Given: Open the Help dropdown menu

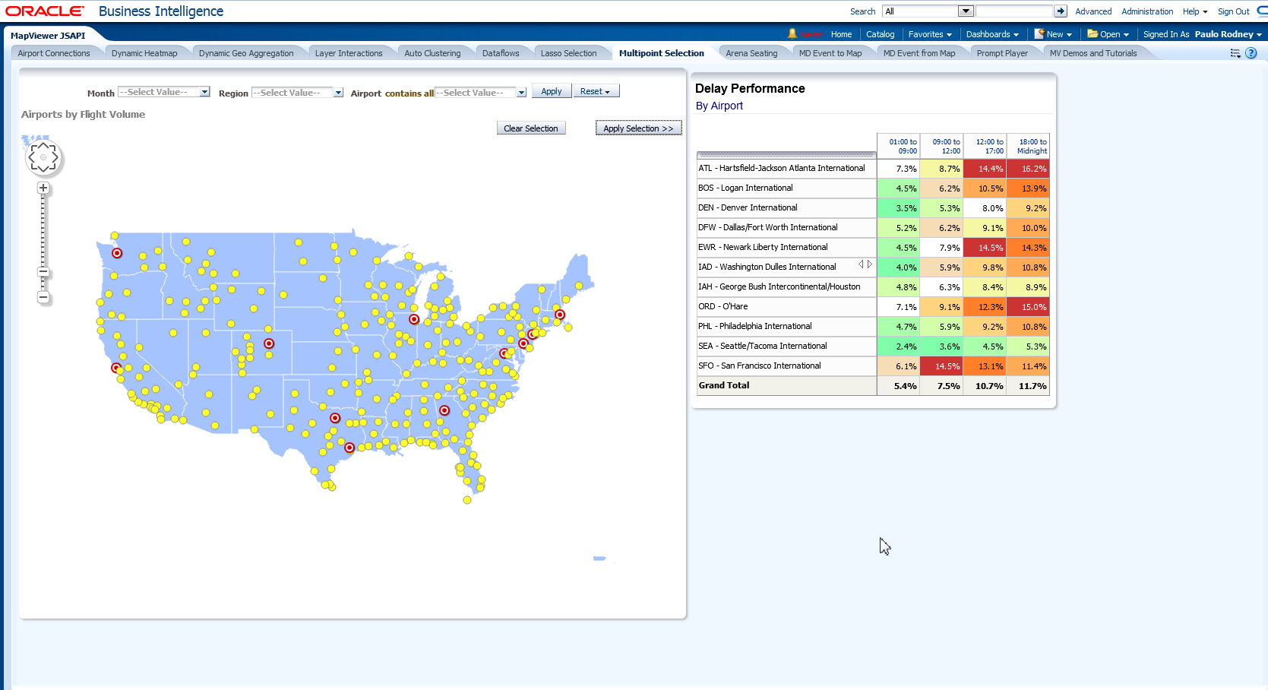Looking at the screenshot, I should tap(1195, 11).
